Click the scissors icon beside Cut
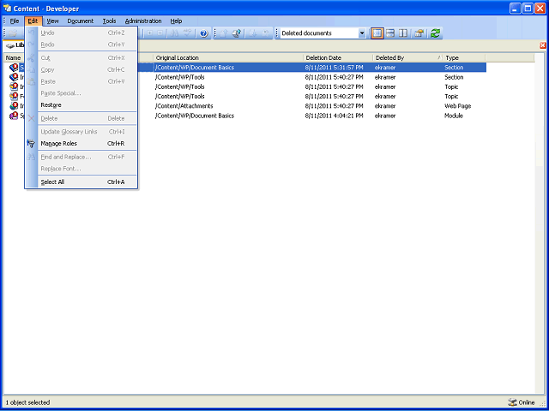The width and height of the screenshot is (549, 411). (x=31, y=58)
